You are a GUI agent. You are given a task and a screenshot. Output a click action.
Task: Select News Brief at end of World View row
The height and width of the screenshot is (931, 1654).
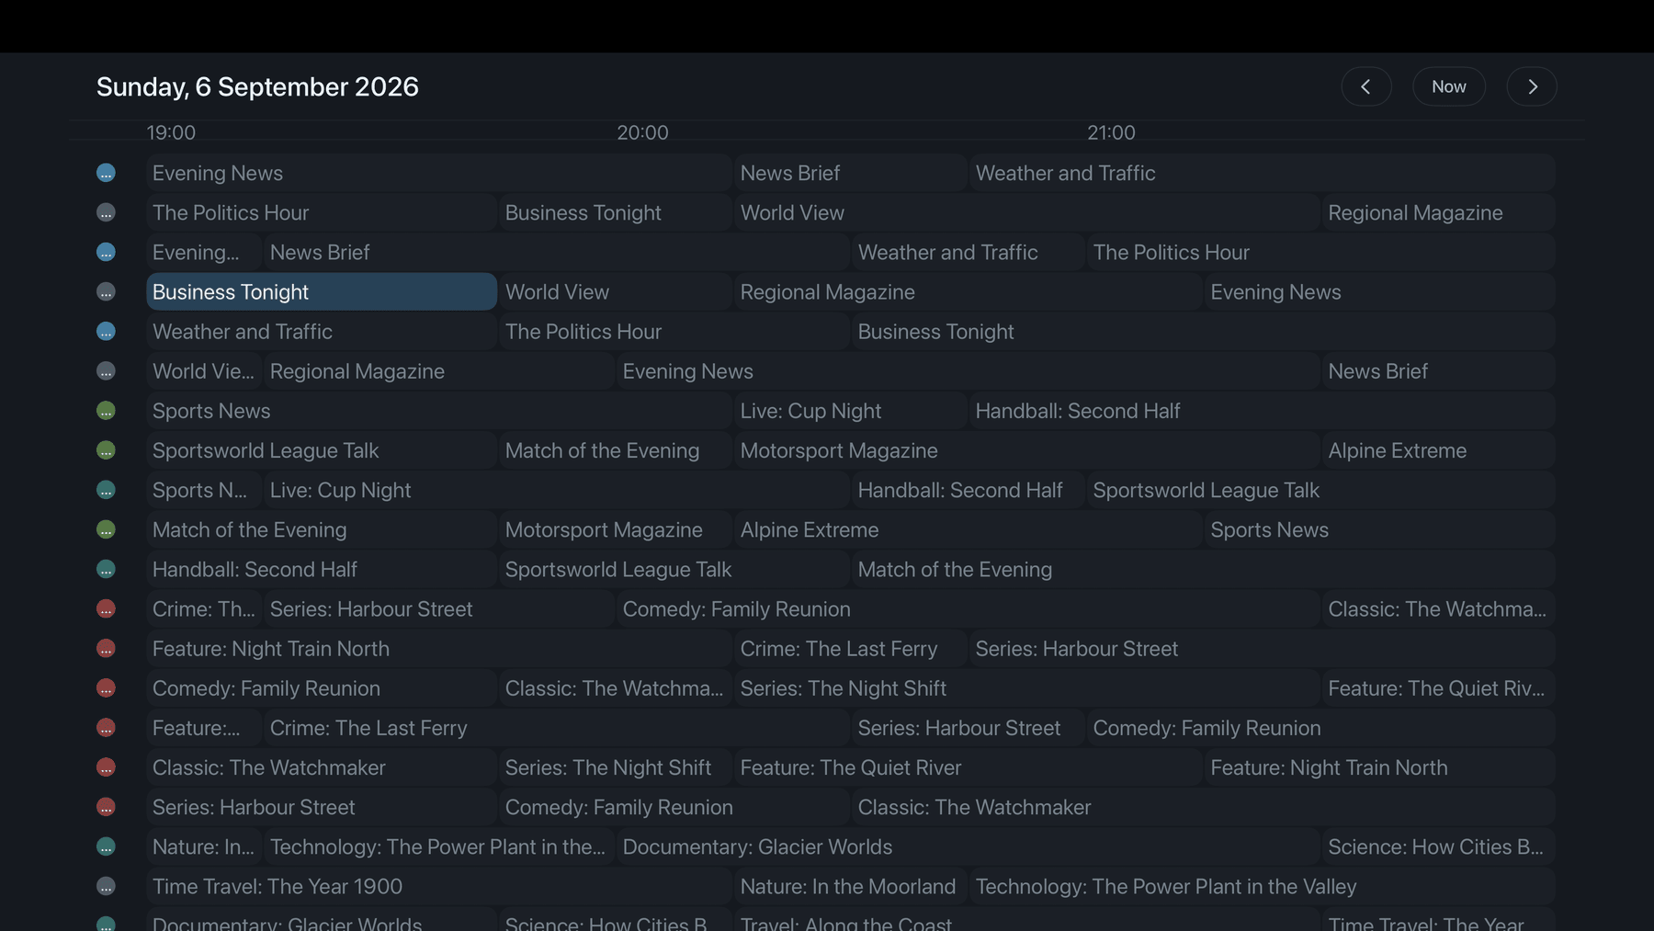pos(1439,371)
